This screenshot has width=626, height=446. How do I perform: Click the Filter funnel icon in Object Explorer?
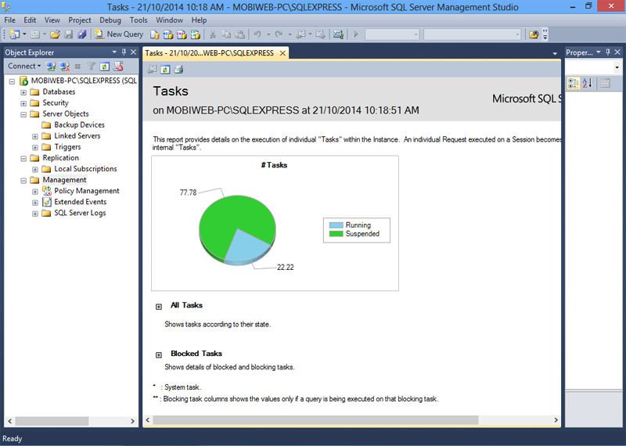click(x=91, y=67)
